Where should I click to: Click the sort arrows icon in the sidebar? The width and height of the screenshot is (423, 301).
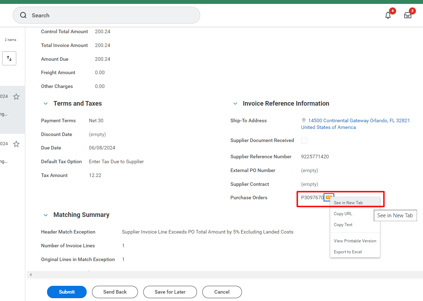click(9, 58)
